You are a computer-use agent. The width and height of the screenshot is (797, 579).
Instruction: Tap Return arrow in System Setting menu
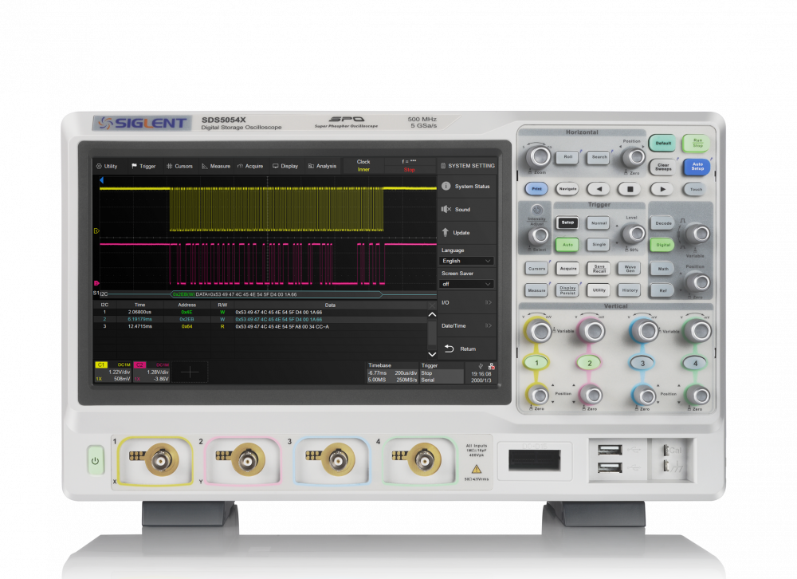tap(467, 349)
